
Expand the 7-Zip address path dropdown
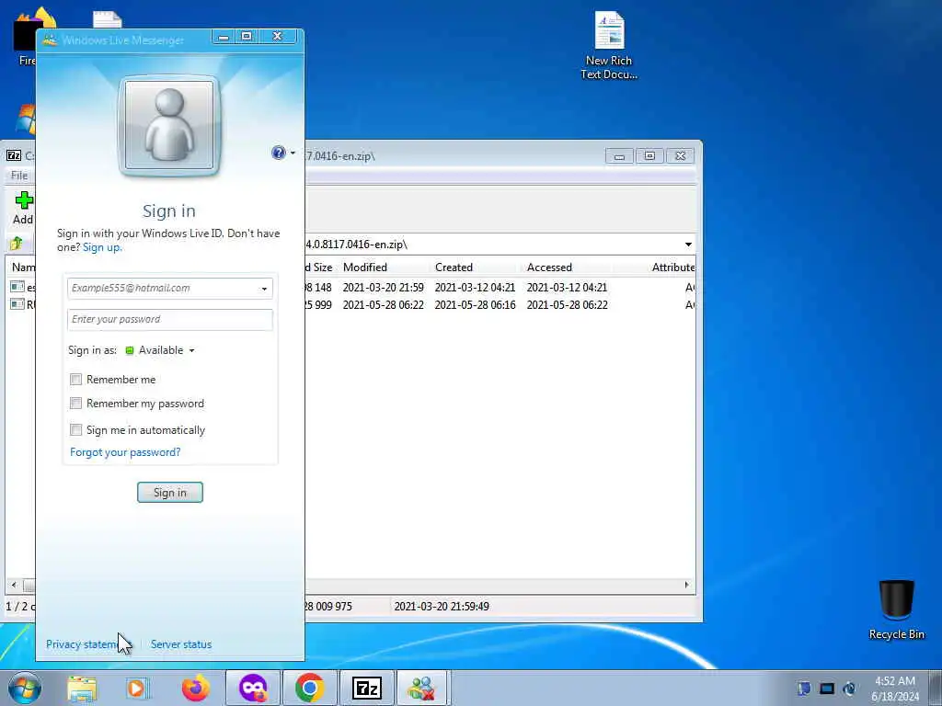[x=688, y=245]
